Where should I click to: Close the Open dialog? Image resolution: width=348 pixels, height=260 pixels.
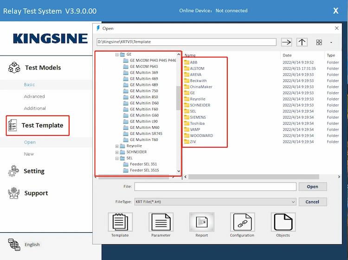coord(337,28)
